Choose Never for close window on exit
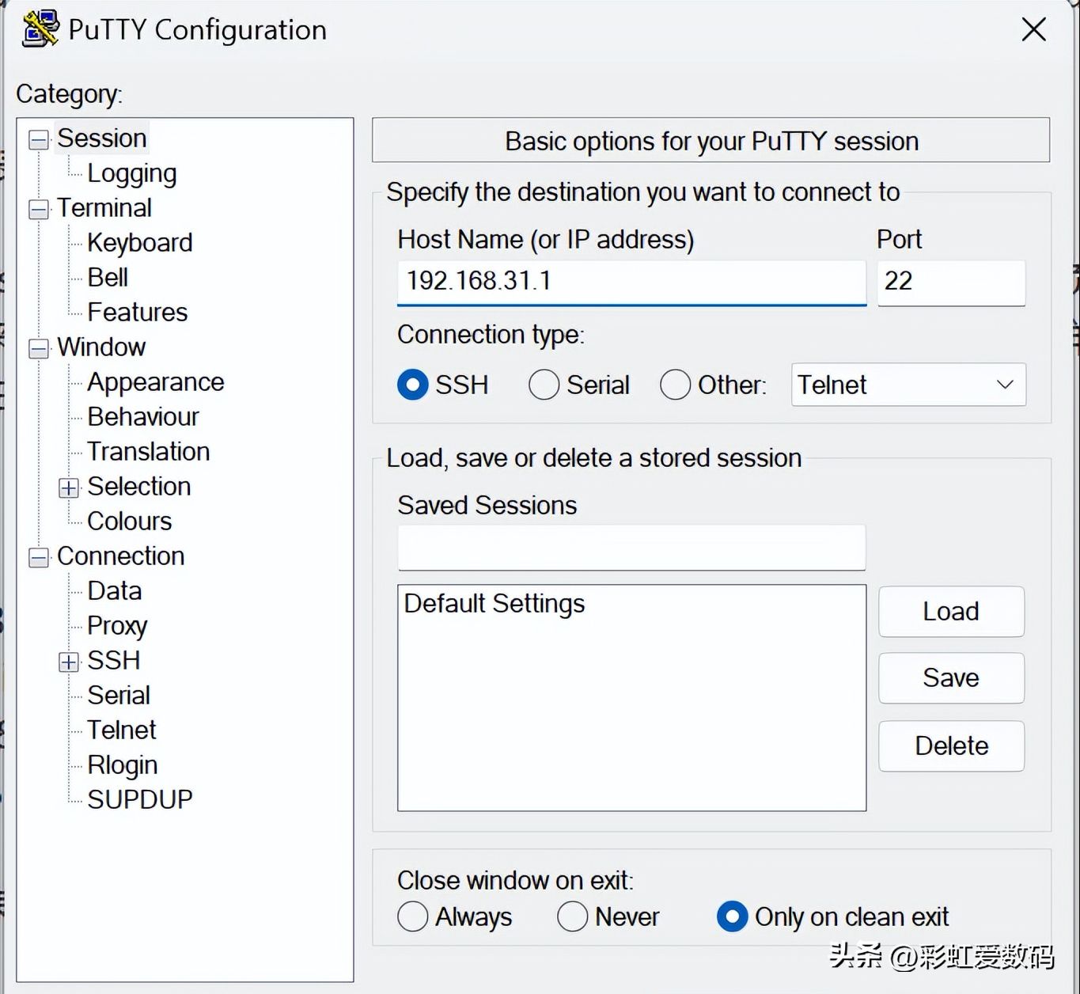The width and height of the screenshot is (1080, 994). [x=572, y=917]
